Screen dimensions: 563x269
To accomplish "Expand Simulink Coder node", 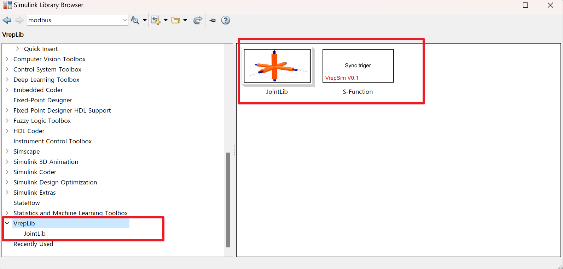I will click(7, 172).
